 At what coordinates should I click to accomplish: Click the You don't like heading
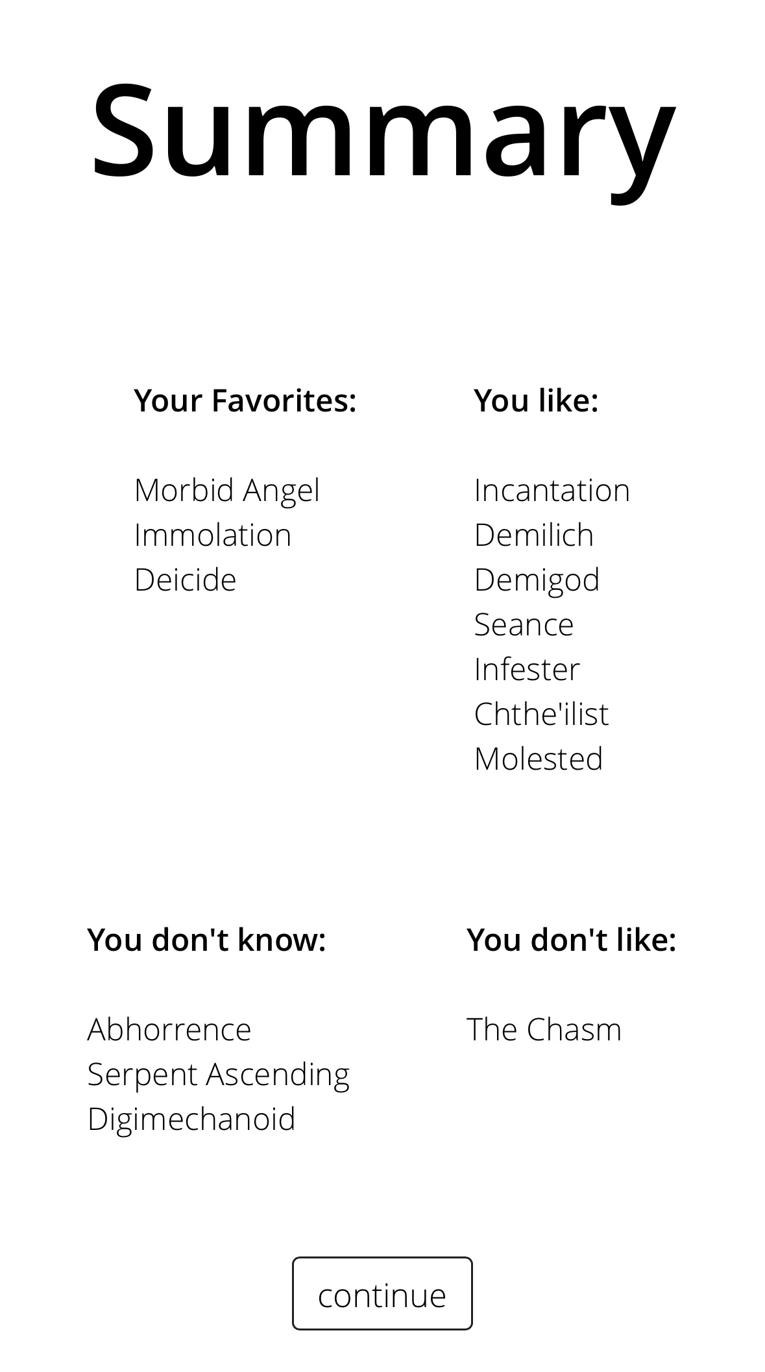click(571, 940)
